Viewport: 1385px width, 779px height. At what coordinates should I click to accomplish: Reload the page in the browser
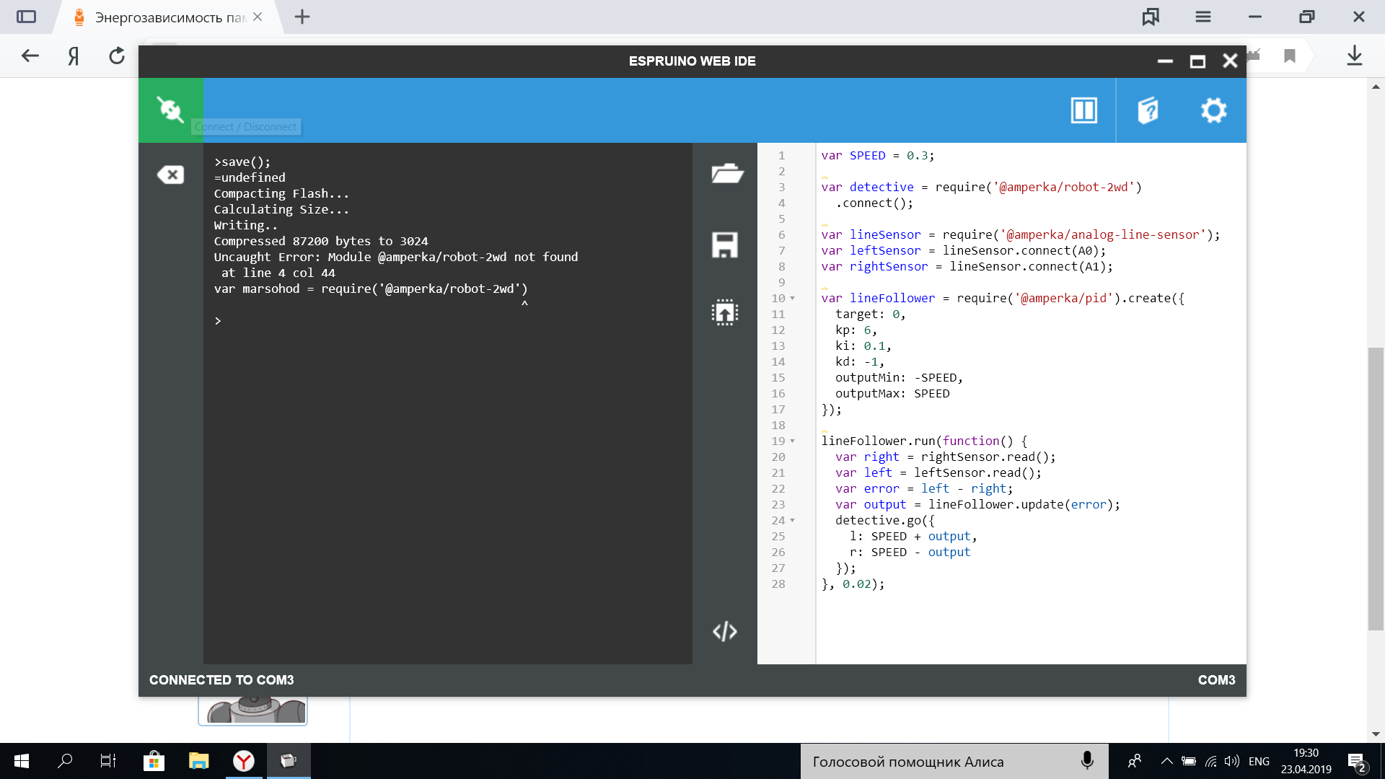(117, 56)
